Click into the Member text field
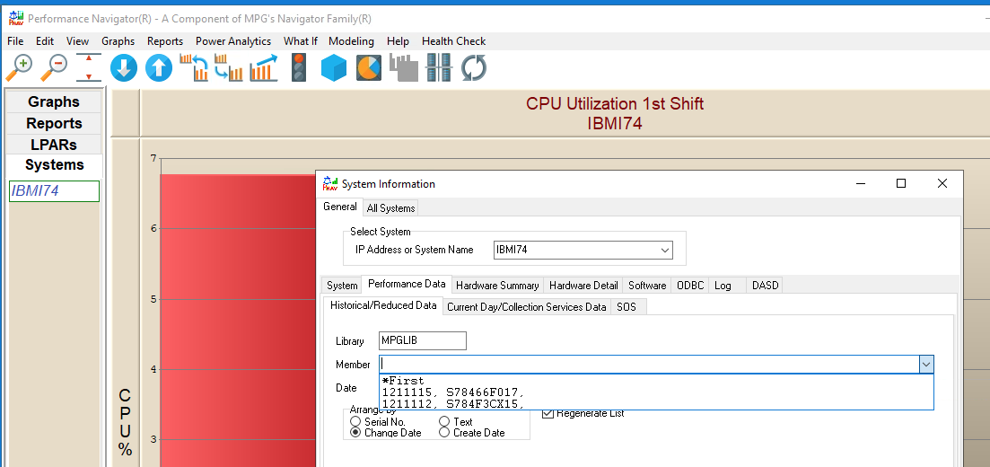This screenshot has width=990, height=467. (649, 365)
